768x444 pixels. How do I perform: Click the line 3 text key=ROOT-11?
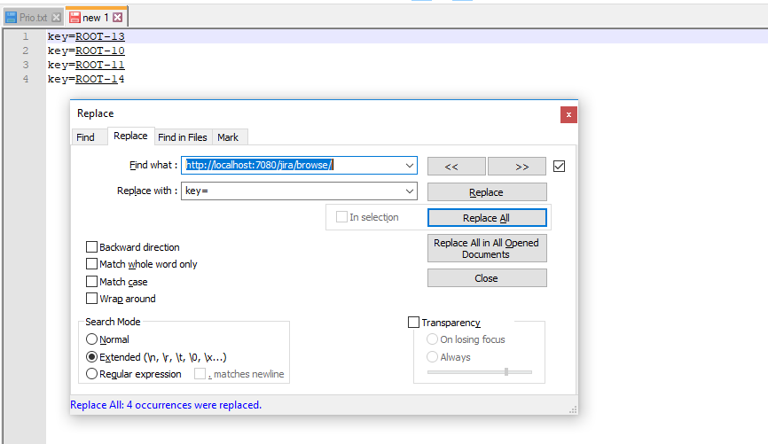86,65
